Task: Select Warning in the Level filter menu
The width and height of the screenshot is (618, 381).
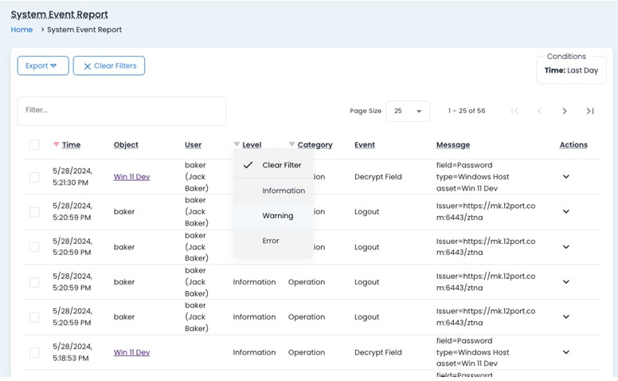Action: click(277, 215)
